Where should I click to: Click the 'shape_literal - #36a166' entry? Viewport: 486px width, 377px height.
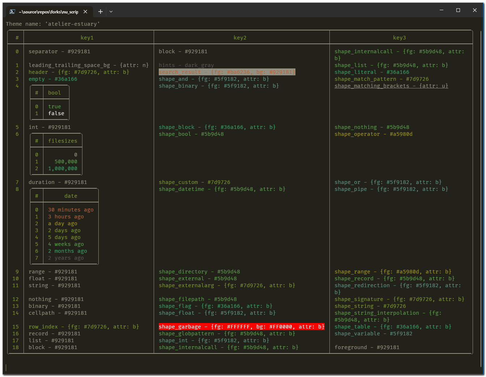click(x=372, y=72)
